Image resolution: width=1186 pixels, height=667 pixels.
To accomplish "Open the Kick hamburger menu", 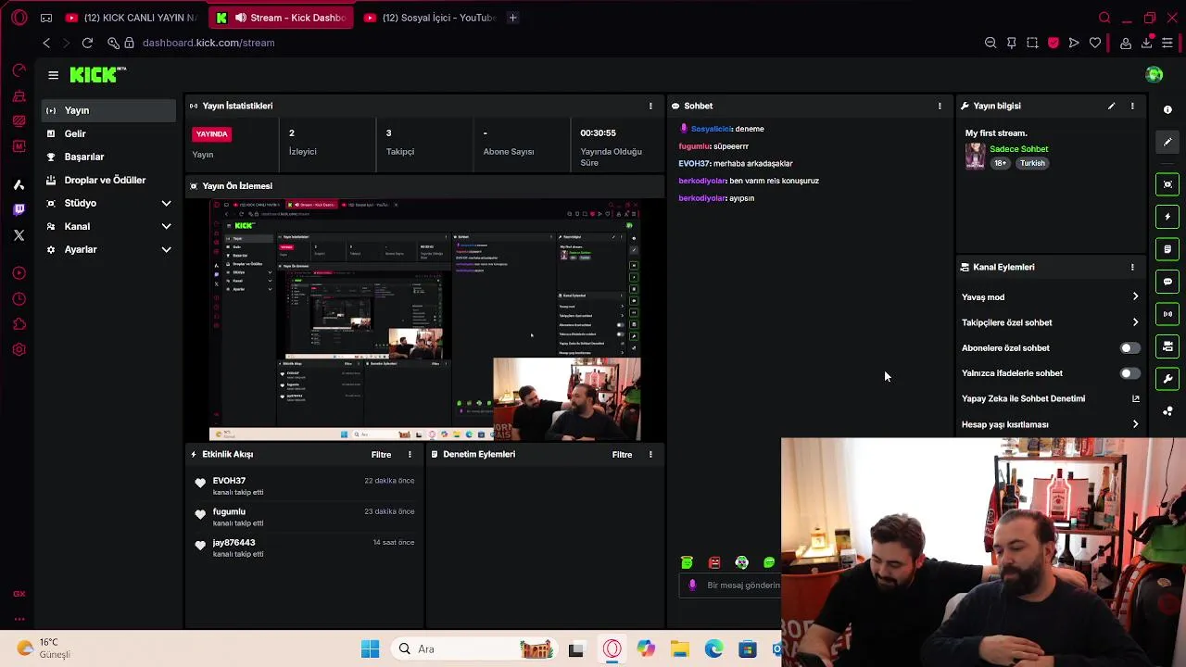I will (x=53, y=75).
